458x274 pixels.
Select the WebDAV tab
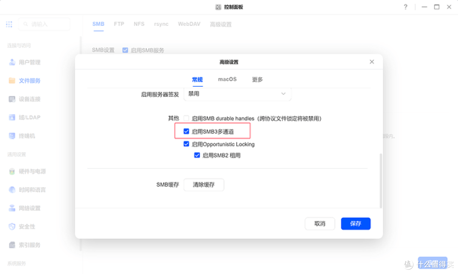[x=189, y=24]
